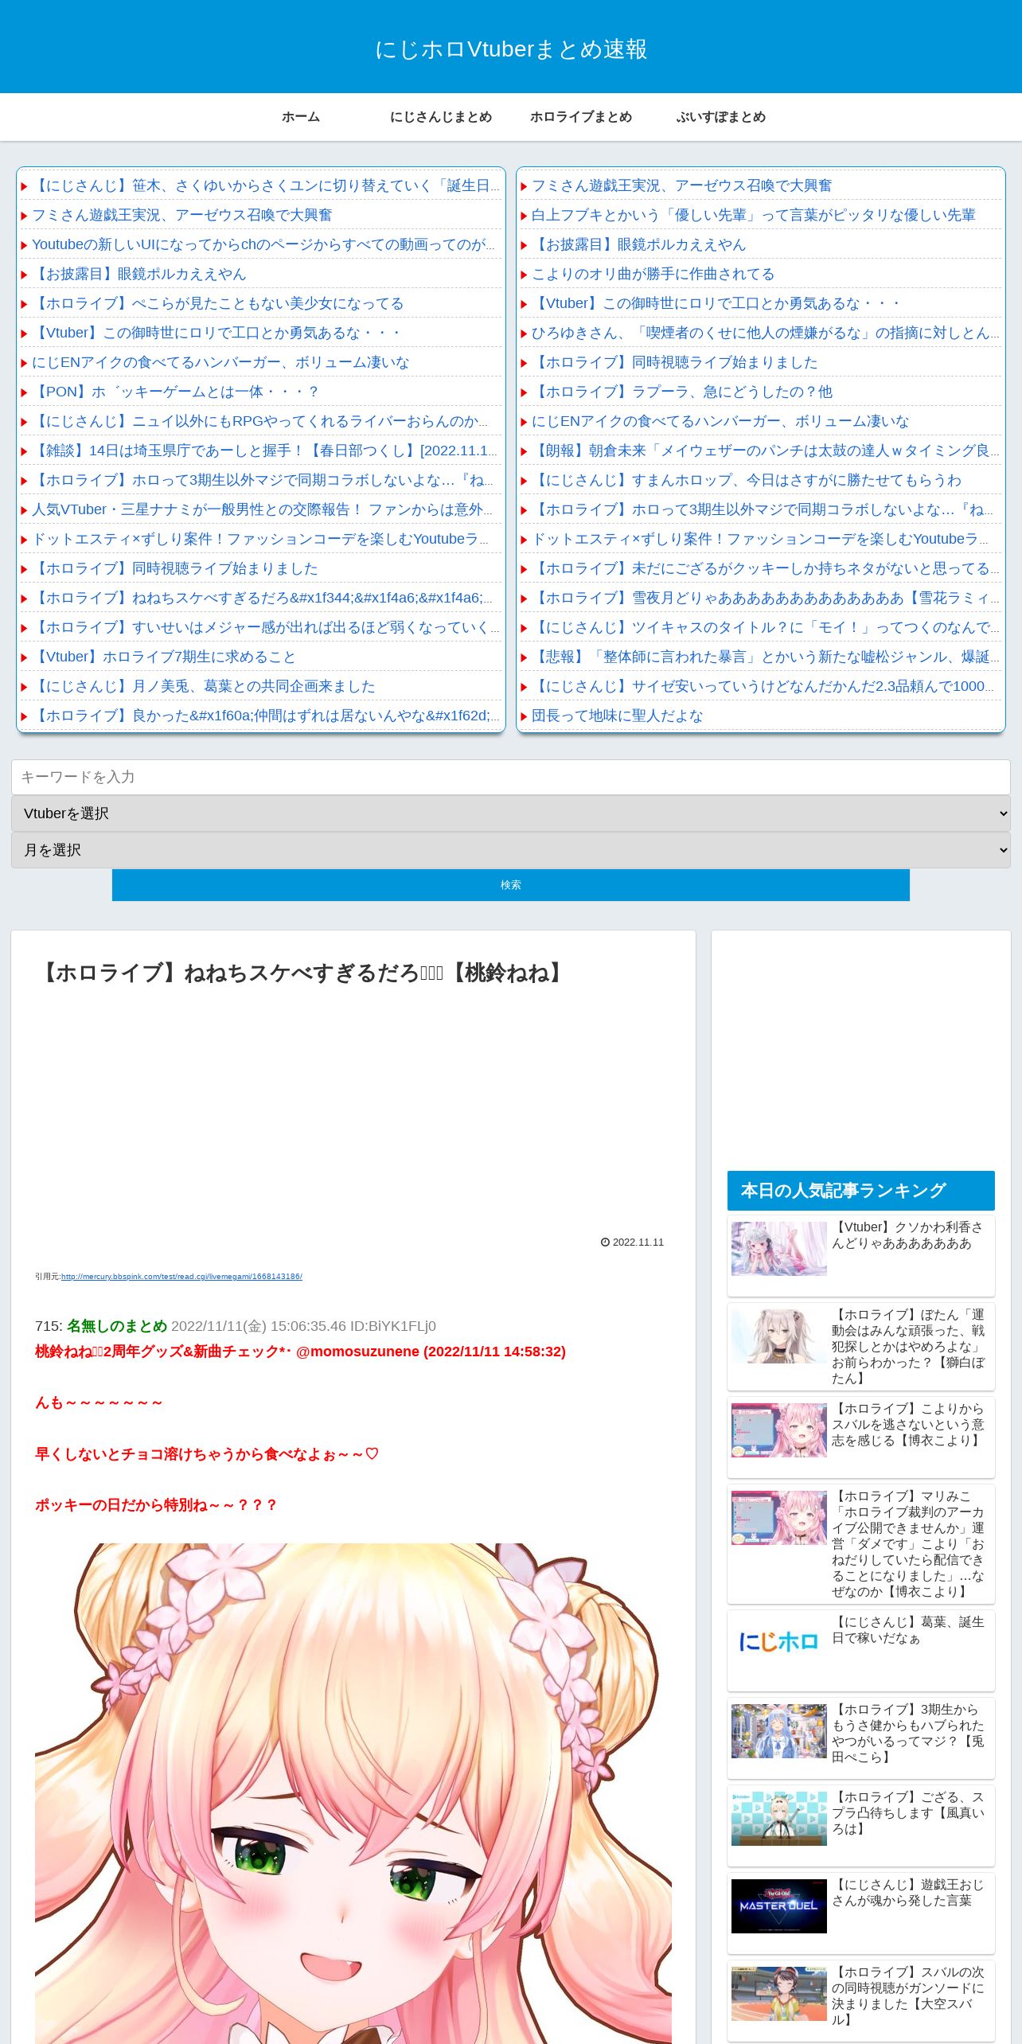Open ranking article こよりからスバルを逃さない

tap(908, 1425)
